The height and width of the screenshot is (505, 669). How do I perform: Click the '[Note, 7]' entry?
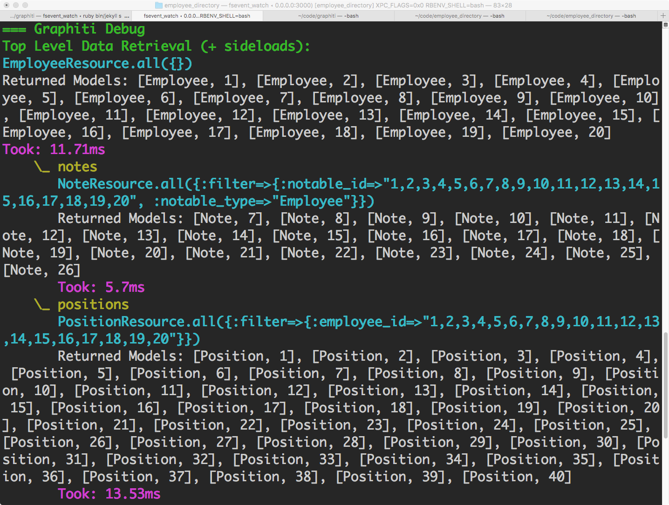(228, 218)
